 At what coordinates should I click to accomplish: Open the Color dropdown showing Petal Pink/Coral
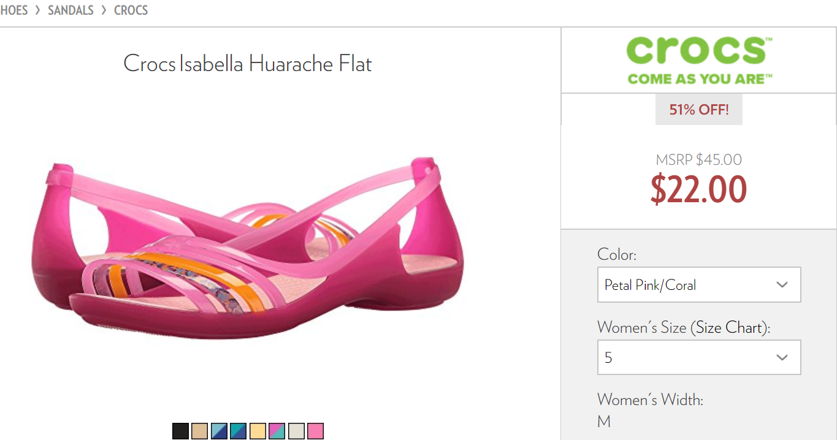(x=699, y=284)
